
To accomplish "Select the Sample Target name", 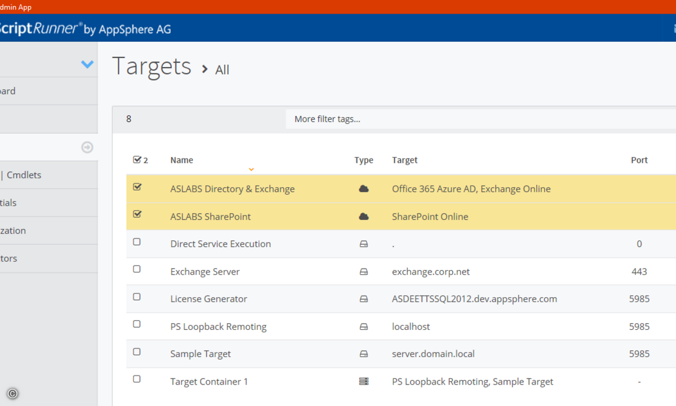I will coord(201,354).
